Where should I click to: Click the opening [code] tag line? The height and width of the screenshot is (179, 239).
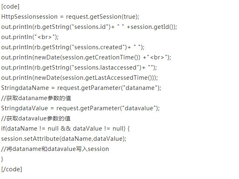(x=10, y=7)
